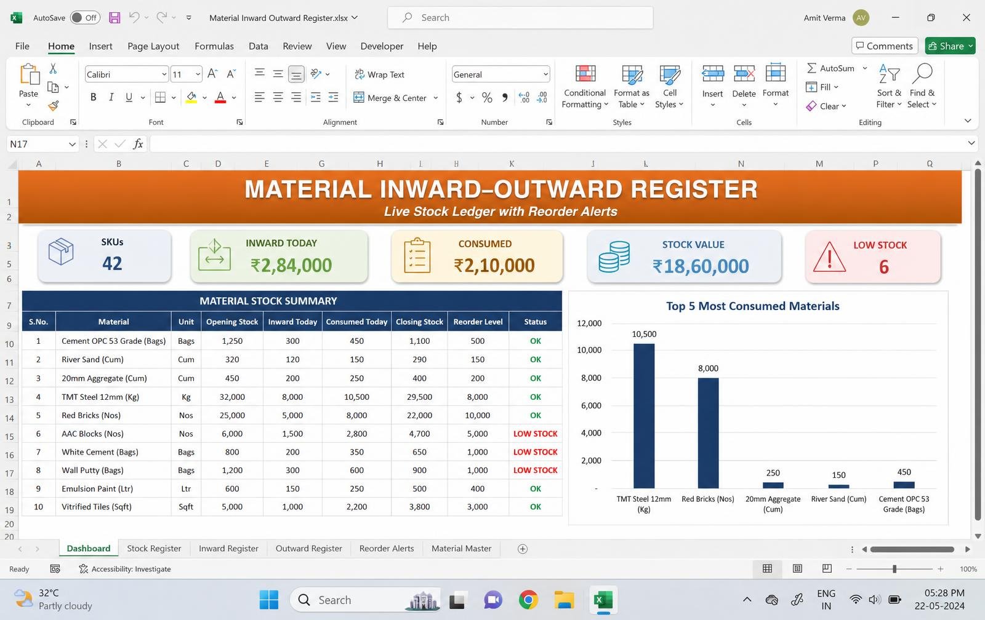Image resolution: width=985 pixels, height=620 pixels.
Task: Open the Calibri font name dropdown
Action: point(164,74)
